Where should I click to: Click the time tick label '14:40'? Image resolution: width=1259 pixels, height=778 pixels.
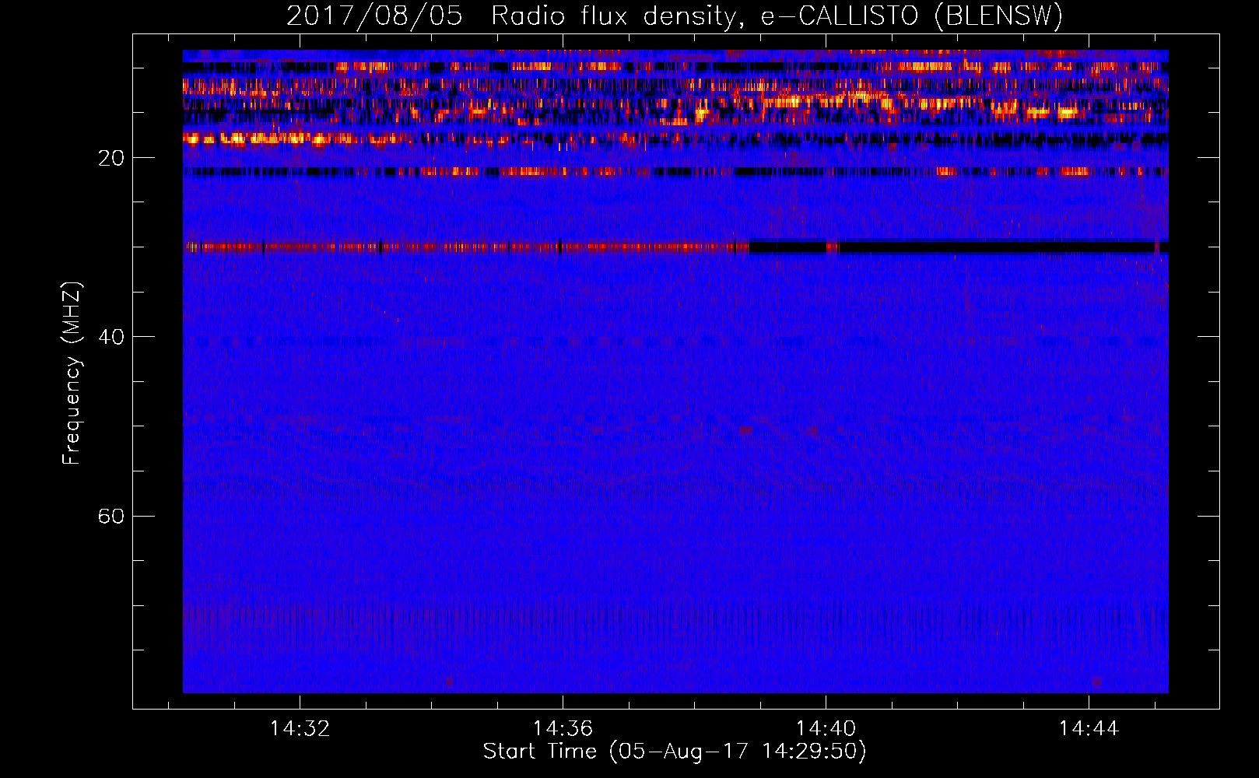coord(826,728)
